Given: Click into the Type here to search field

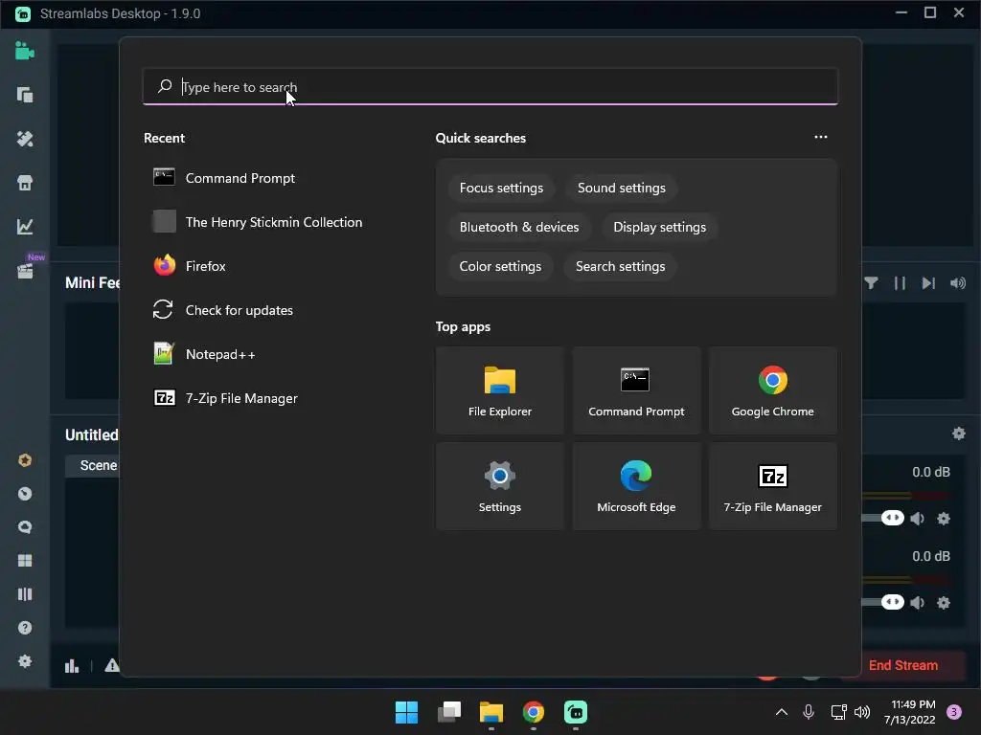Looking at the screenshot, I should pyautogui.click(x=490, y=87).
